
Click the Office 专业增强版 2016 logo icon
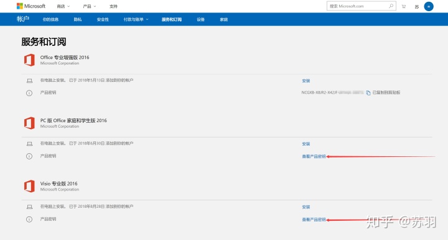coord(29,60)
